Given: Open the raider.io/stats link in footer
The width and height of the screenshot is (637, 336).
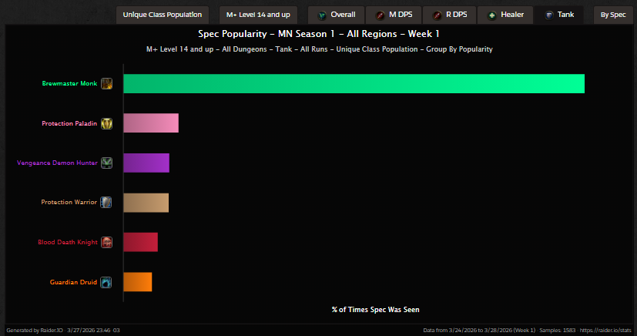Looking at the screenshot, I should tap(605, 331).
